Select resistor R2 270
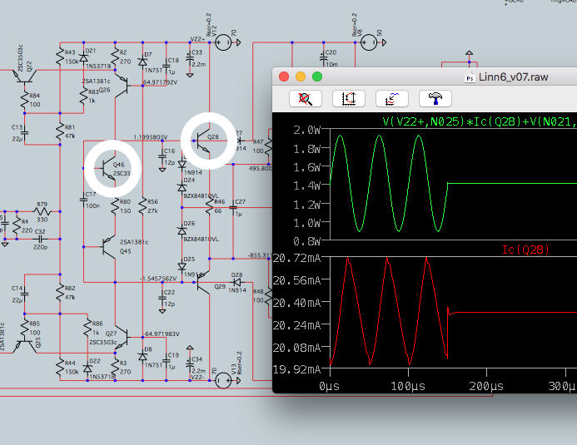 coord(116,57)
